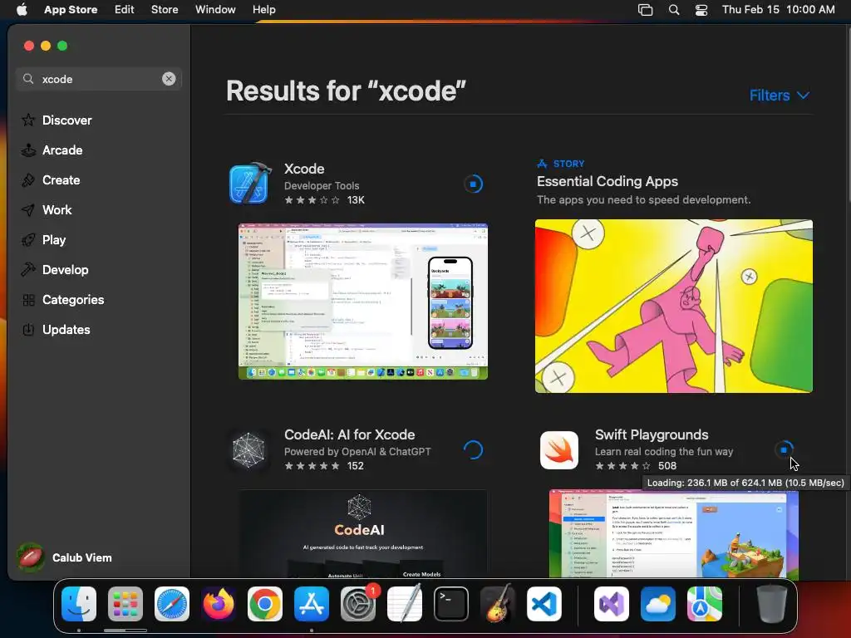Stop the Swift Playgrounds download
The width and height of the screenshot is (851, 638).
click(784, 449)
